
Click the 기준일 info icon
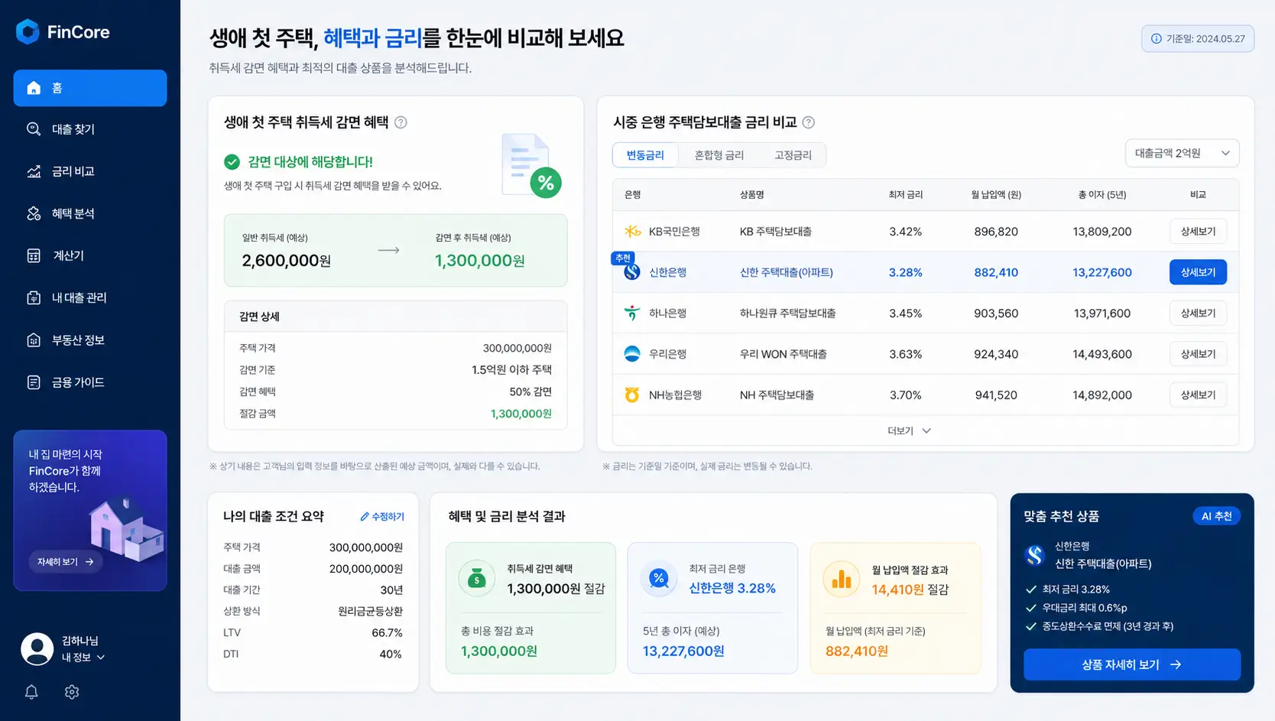pyautogui.click(x=1157, y=38)
